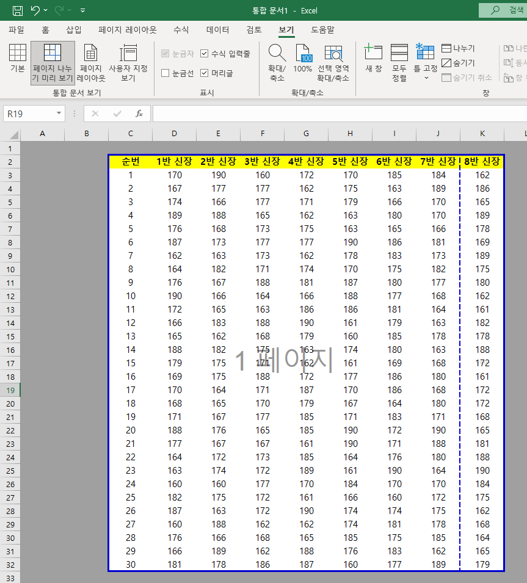Click the Redo arrow icon

click(59, 10)
